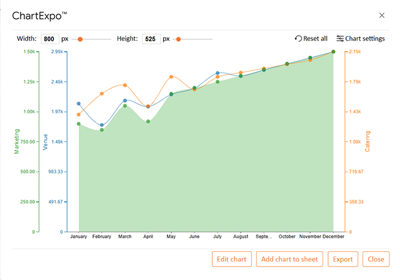Click the May Catering orange data point

pos(171,77)
